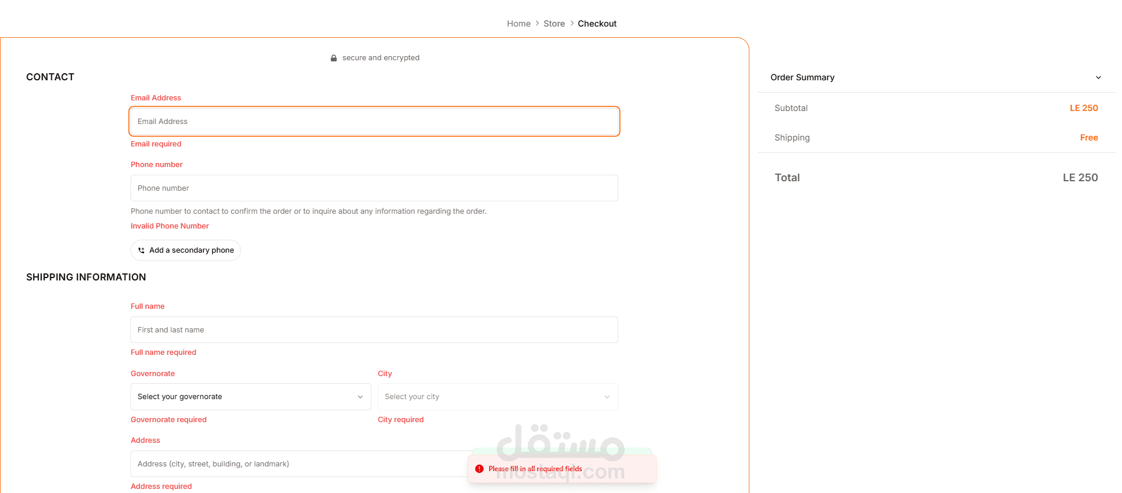Viewport: 1122px width, 493px height.
Task: Open the Select your governorate dropdown
Action: coord(250,397)
